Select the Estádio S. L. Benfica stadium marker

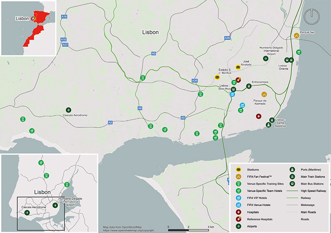217,77
